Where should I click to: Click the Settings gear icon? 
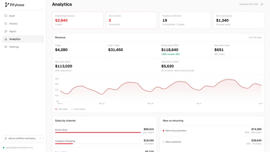[6, 47]
